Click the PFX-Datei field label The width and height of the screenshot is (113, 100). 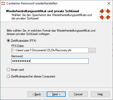pyautogui.click(x=18, y=46)
